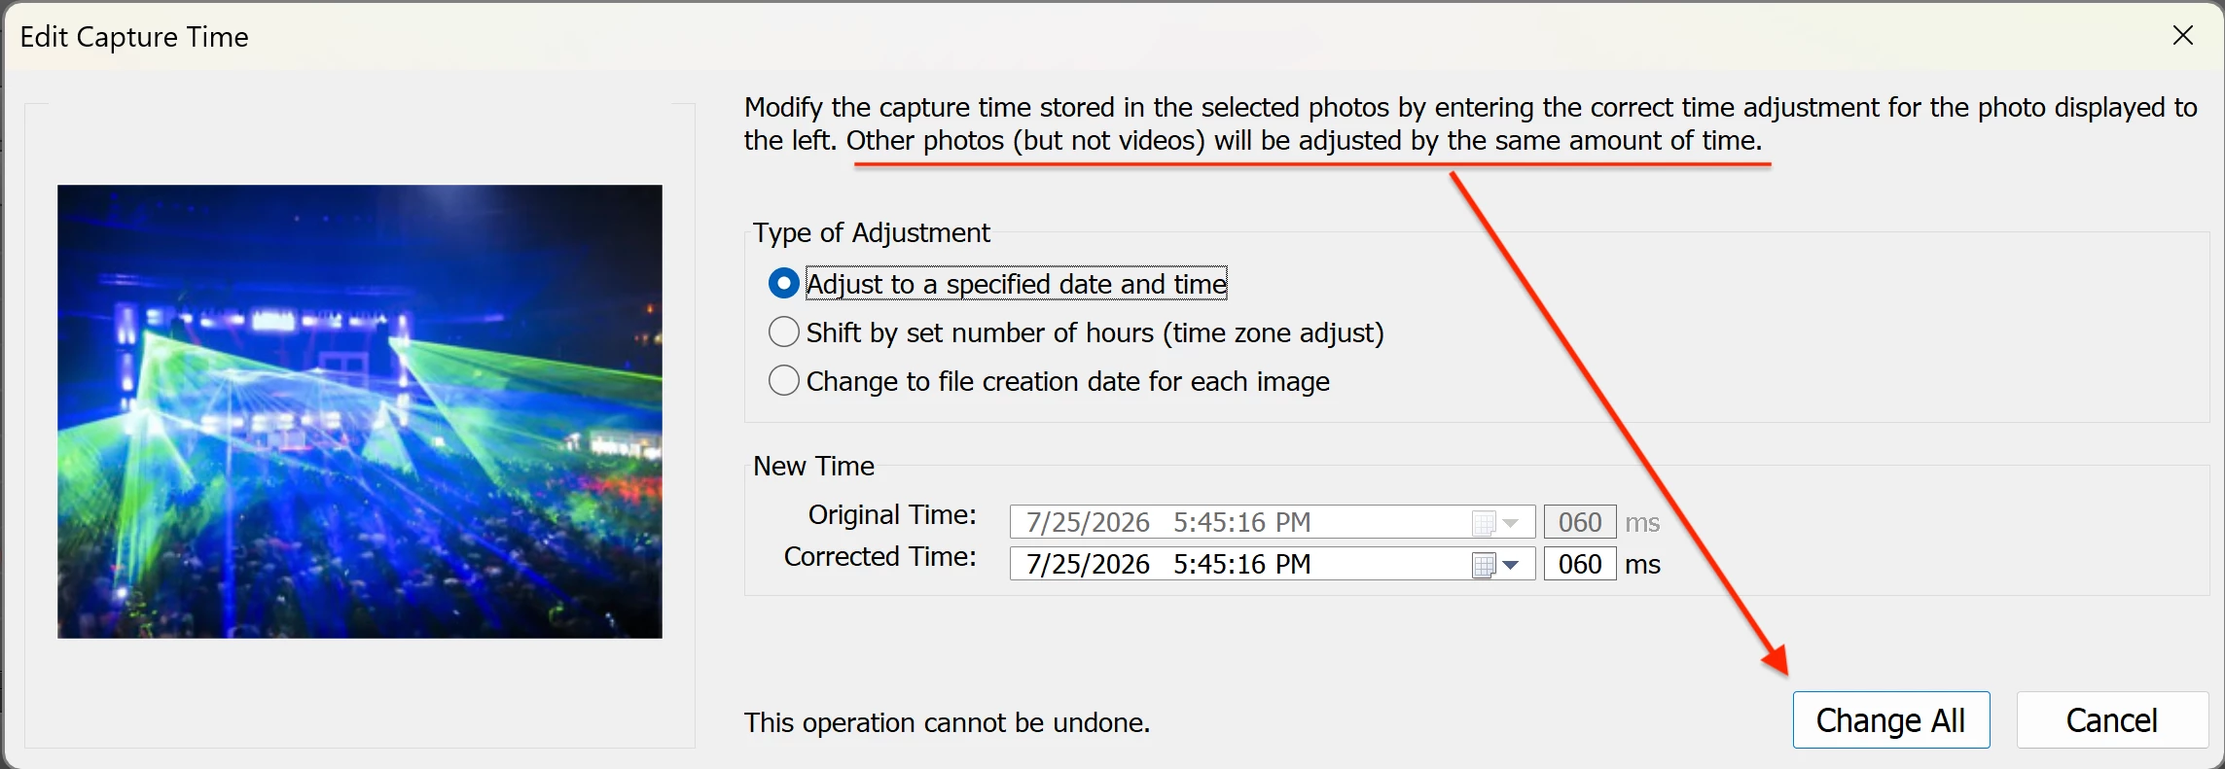The image size is (2225, 769).
Task: Select the month value in Corrected Time
Action: [x=1033, y=565]
